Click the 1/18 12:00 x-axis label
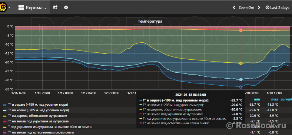 point(274,93)
